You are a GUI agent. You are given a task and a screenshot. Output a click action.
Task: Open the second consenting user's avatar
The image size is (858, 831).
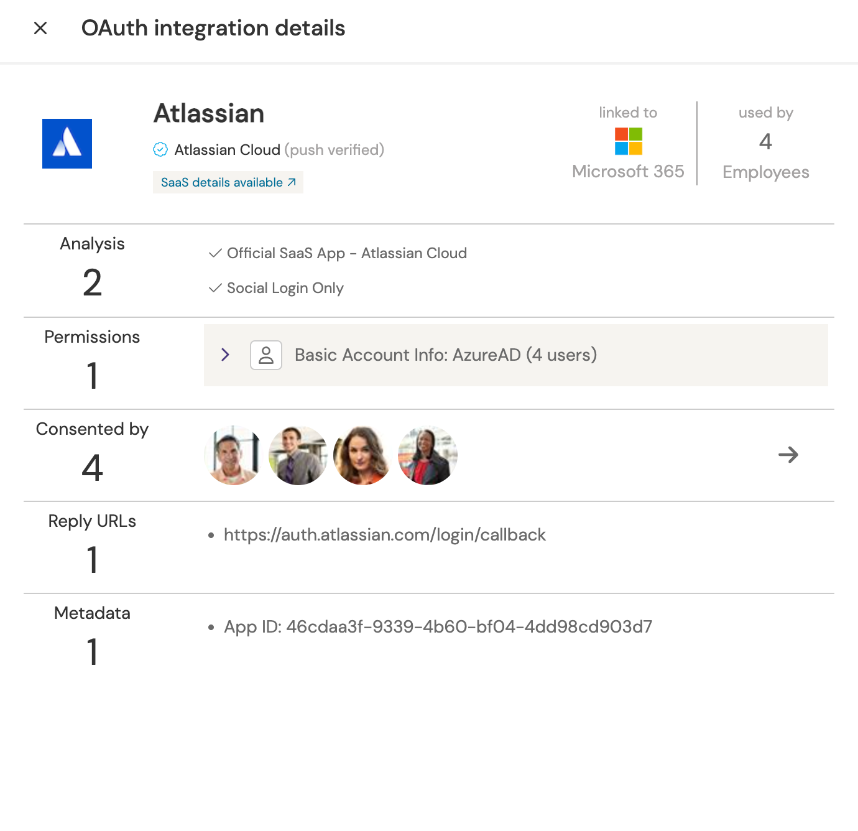pos(298,455)
